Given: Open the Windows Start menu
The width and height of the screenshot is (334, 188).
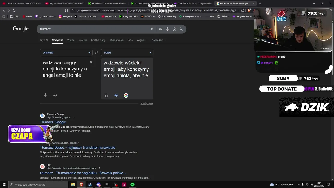Looking at the screenshot, I should tap(4, 185).
